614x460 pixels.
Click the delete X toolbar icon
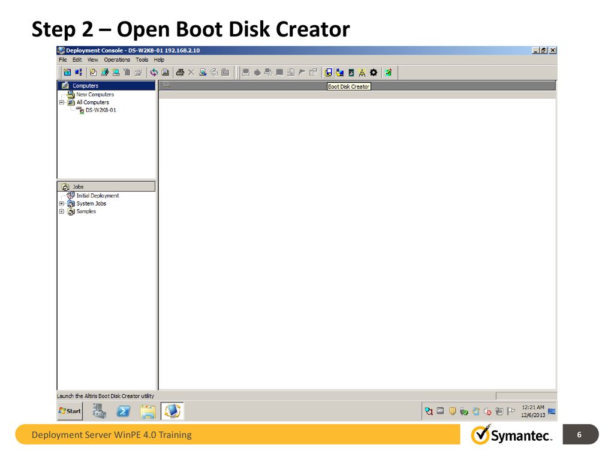(191, 72)
